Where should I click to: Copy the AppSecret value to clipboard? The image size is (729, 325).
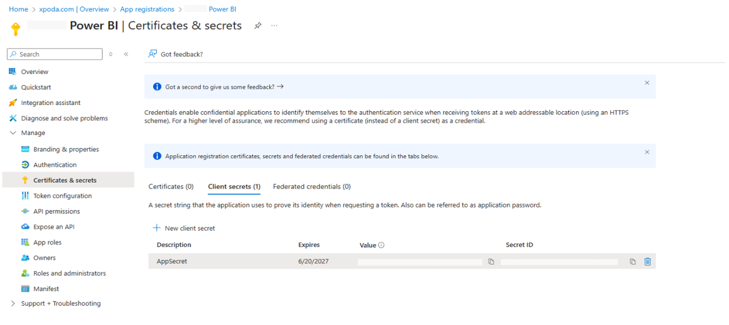491,261
